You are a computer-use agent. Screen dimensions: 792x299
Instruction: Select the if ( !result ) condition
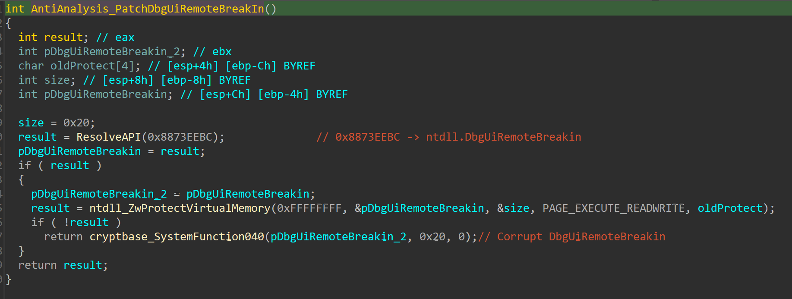(76, 222)
